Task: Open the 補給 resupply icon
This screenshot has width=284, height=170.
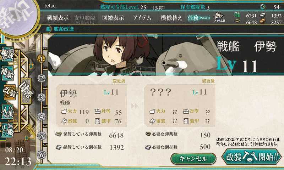Action: click(x=7, y=73)
